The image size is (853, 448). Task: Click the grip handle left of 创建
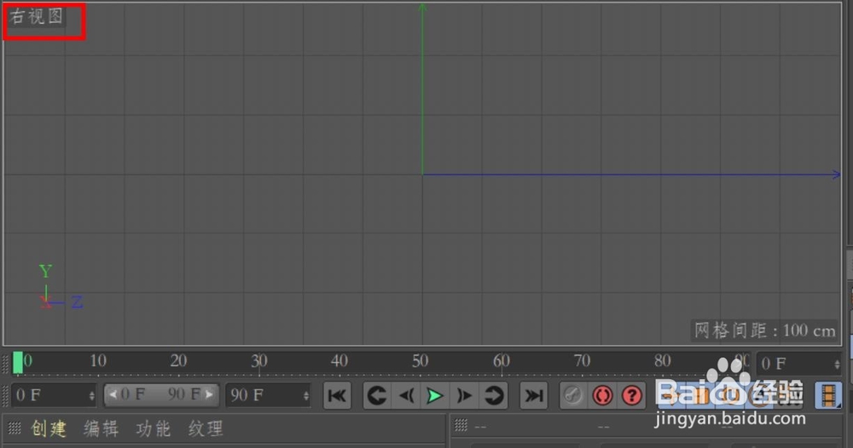tap(15, 428)
